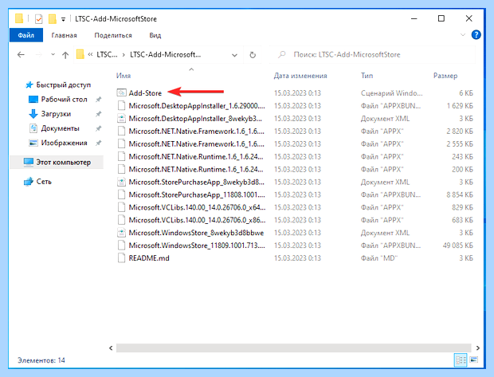
Task: Click the scroll left arrow
Action: pyautogui.click(x=111, y=348)
